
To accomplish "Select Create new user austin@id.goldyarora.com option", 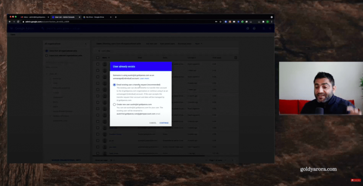I will coord(115,105).
